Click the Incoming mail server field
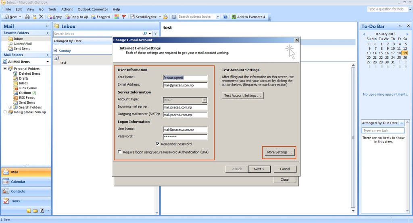413x223 pixels. [x=185, y=107]
